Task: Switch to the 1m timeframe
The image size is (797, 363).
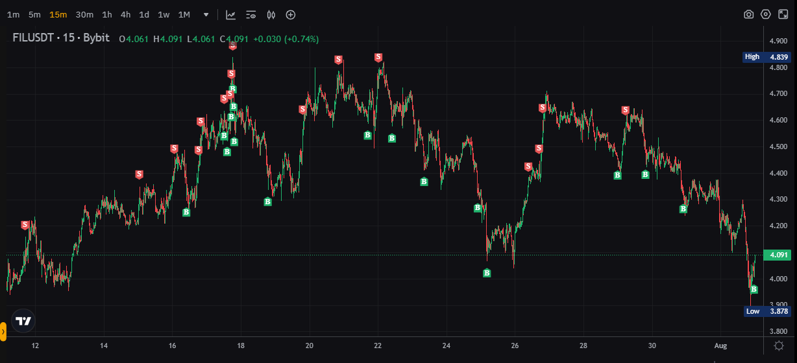Action: click(x=13, y=14)
